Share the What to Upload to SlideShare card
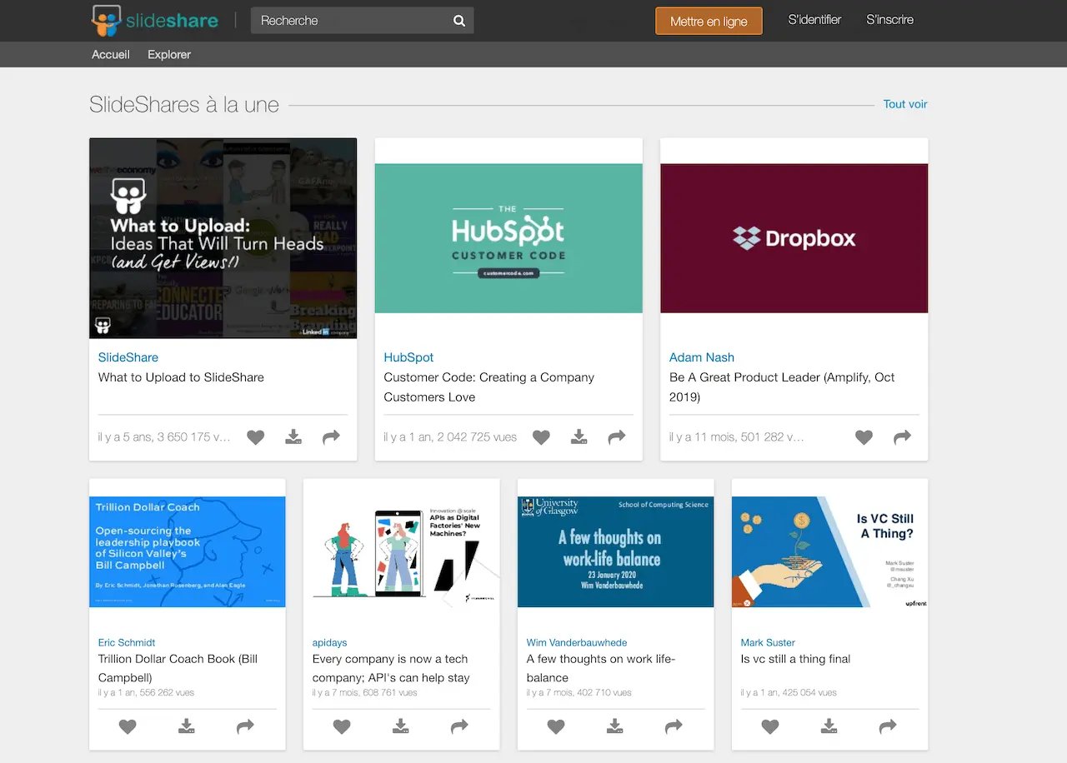The image size is (1067, 763). coord(331,437)
